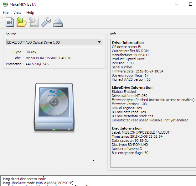Click the Open disc folder icon

(21, 22)
